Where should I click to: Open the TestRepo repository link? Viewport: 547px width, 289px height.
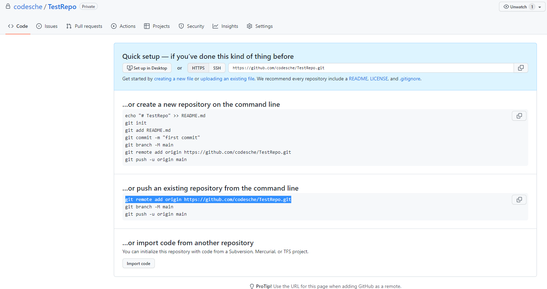point(62,7)
